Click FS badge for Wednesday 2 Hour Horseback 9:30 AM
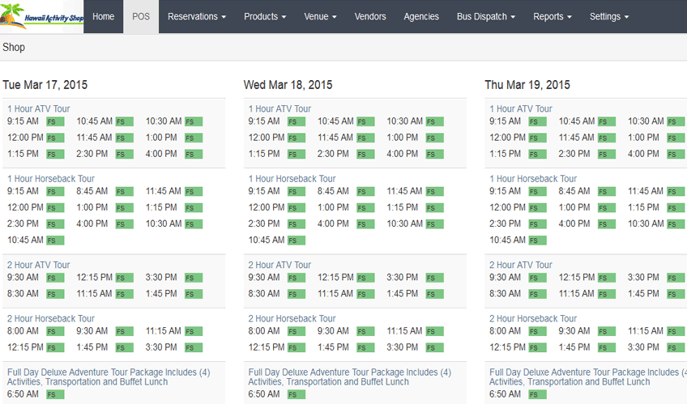The image size is (687, 404). pyautogui.click(x=366, y=332)
